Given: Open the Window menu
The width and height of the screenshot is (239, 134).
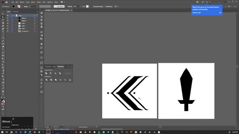Looking at the screenshot, I should click(50, 2).
